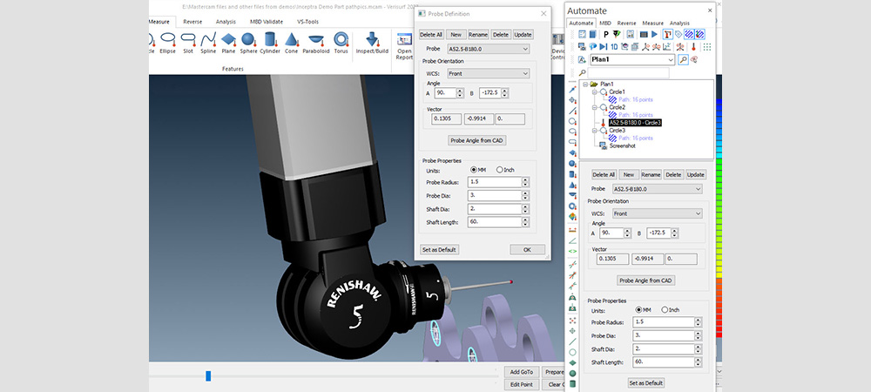Open the VS-Tools ribbon tab

tap(307, 22)
